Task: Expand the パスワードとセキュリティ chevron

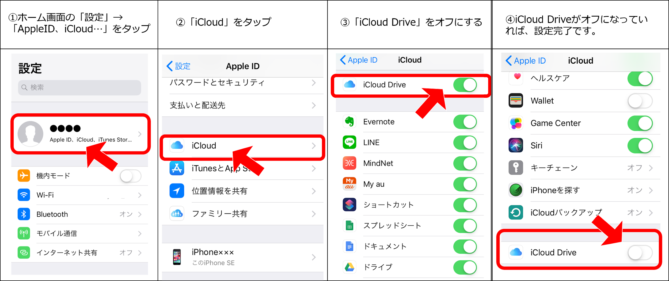Action: pos(314,83)
